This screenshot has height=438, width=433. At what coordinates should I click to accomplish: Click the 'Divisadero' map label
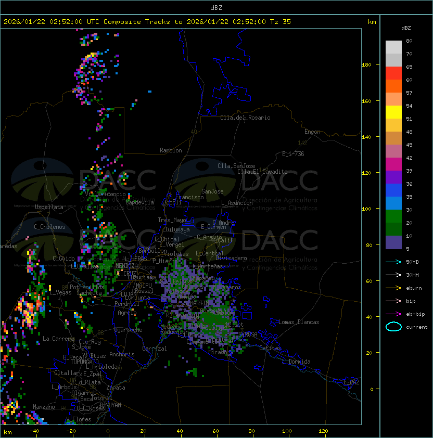point(232,258)
